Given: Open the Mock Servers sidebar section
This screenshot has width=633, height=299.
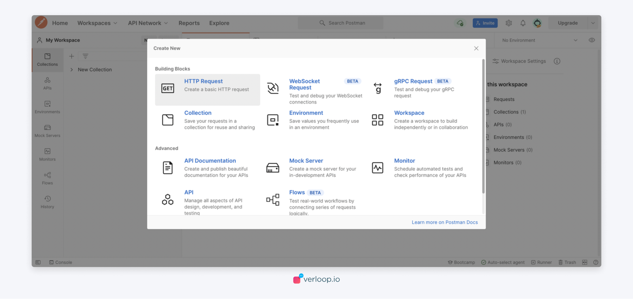Looking at the screenshot, I should pos(47,131).
